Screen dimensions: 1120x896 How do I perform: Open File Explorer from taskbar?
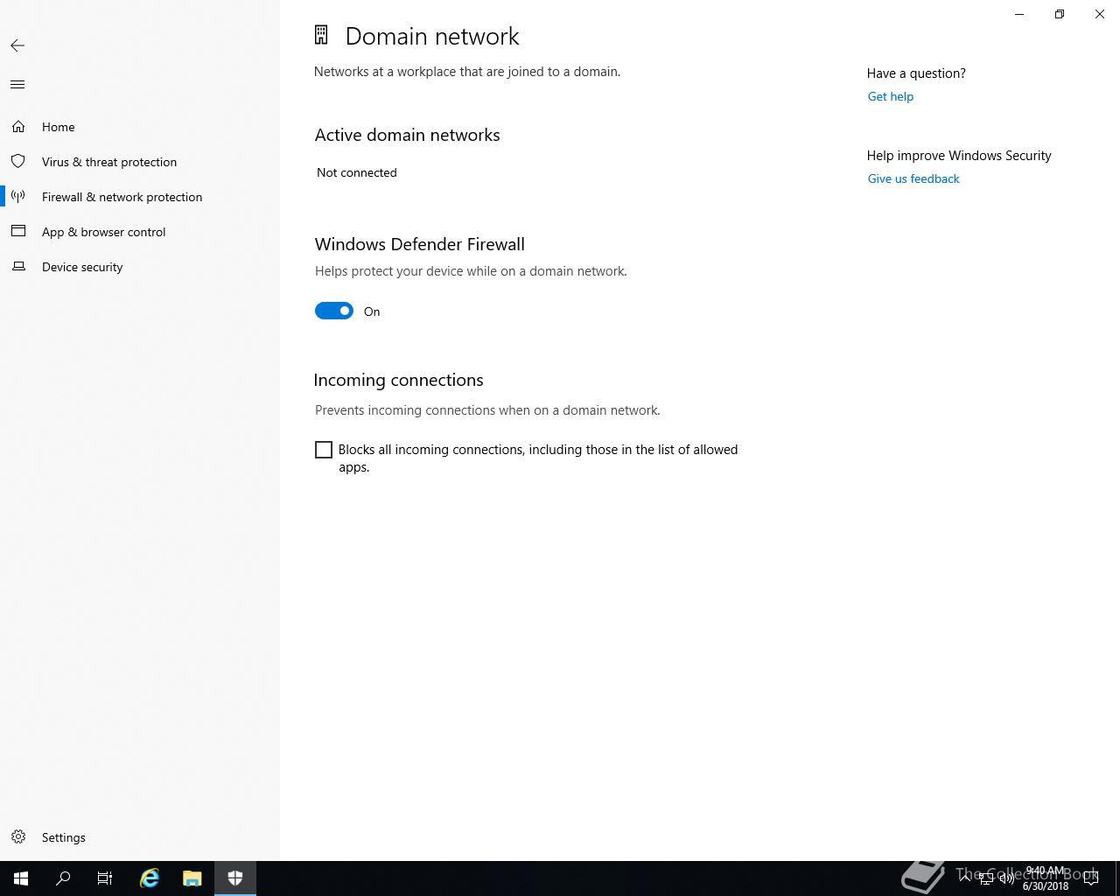[192, 878]
